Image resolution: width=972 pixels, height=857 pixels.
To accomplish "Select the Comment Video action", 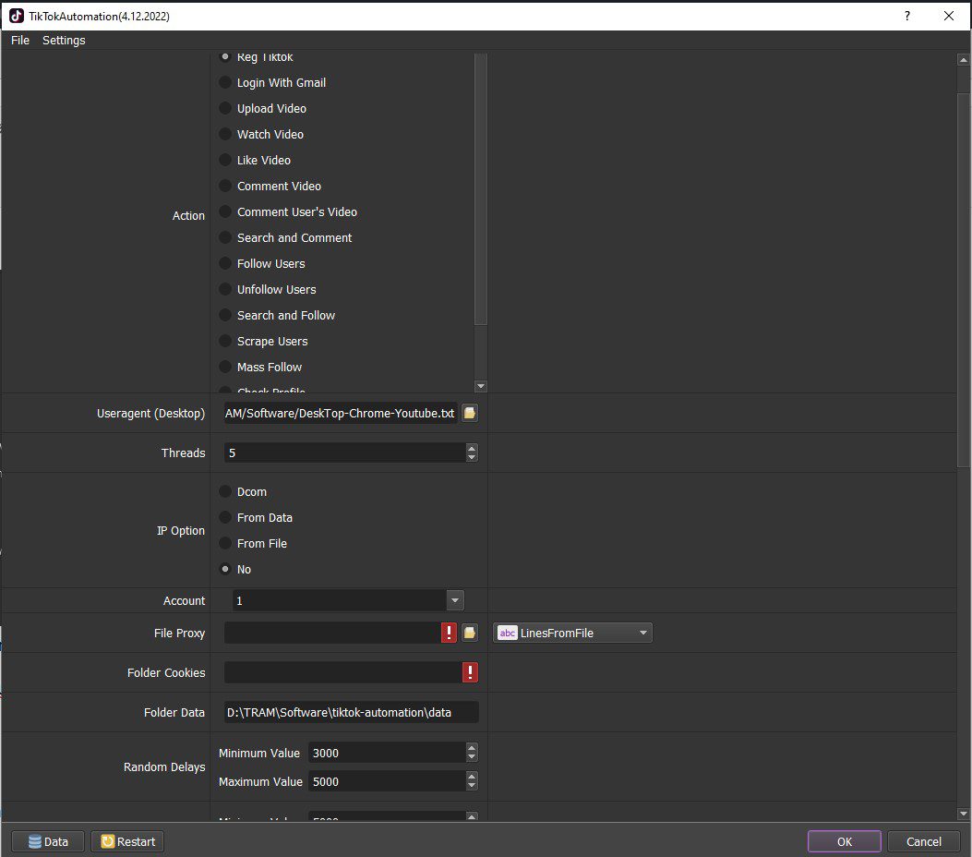I will pyautogui.click(x=270, y=186).
